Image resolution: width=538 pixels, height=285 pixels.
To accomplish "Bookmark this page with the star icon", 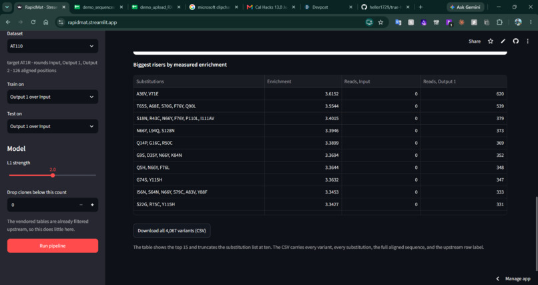I will (380, 22).
